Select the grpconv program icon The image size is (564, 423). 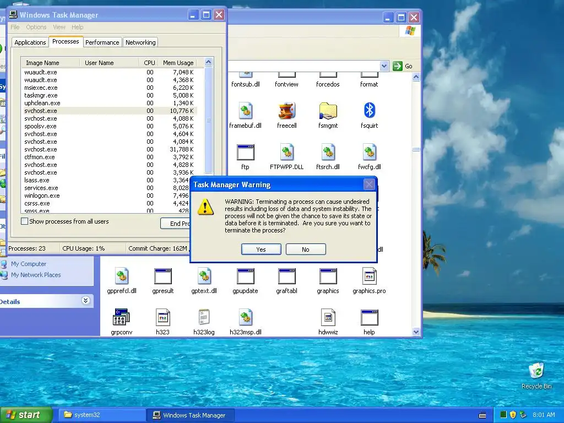[122, 317]
